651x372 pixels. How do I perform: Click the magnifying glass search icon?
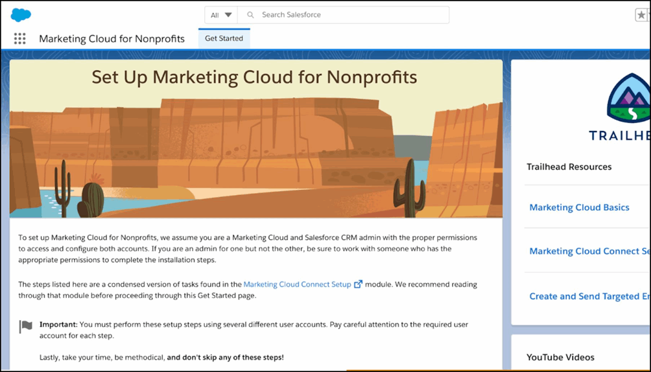pyautogui.click(x=250, y=15)
